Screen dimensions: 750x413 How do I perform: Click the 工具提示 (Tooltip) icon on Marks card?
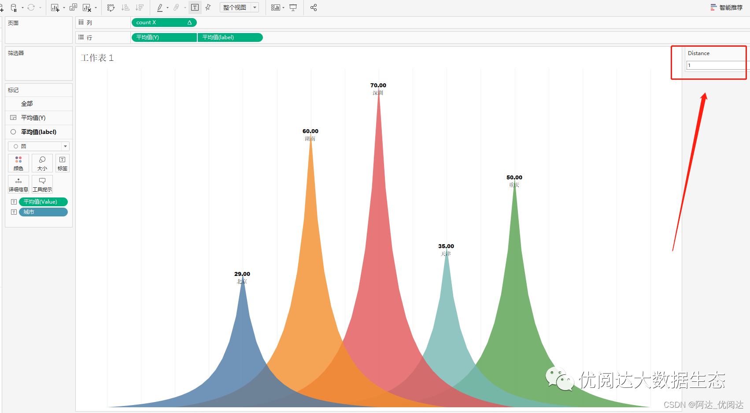(42, 184)
